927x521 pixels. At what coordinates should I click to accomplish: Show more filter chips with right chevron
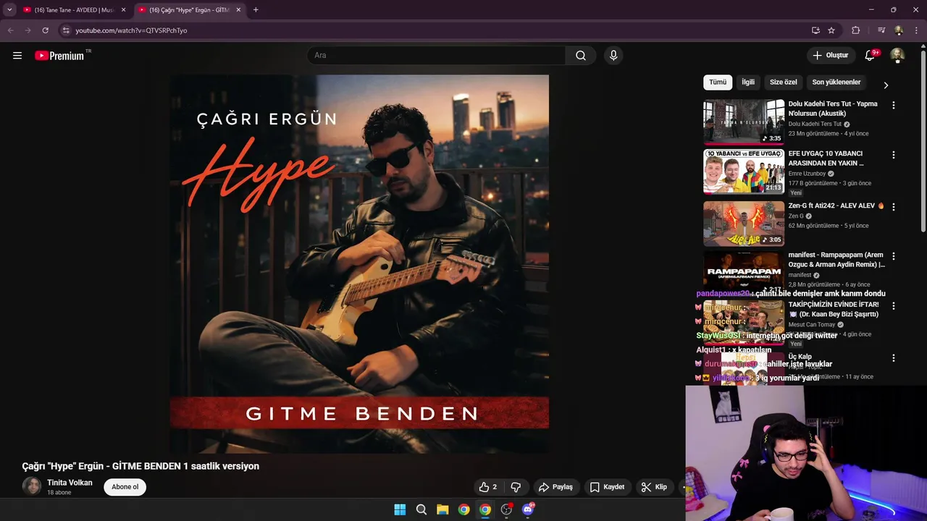[885, 85]
